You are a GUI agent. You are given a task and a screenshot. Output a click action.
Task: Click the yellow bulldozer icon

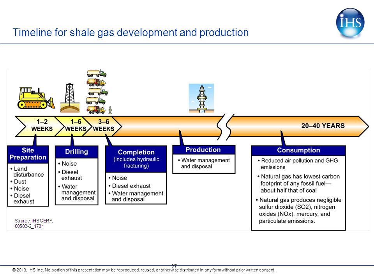36,98
